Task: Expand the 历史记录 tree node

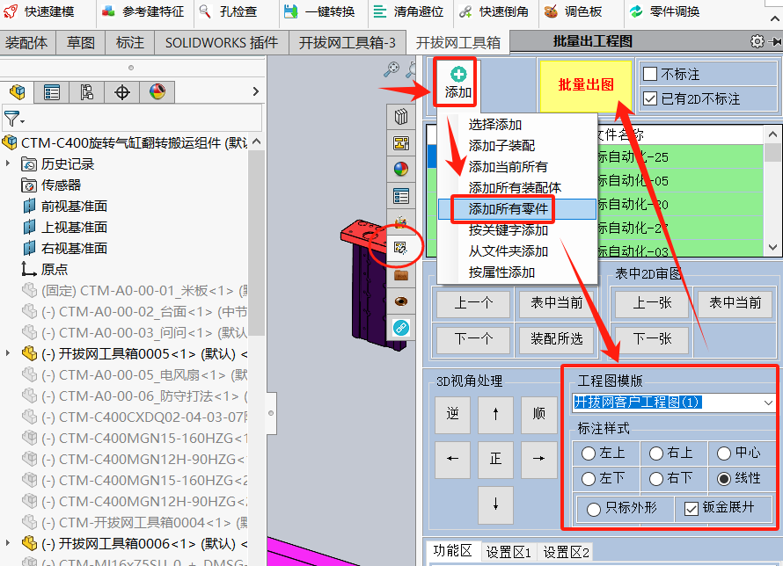Action: (8, 163)
